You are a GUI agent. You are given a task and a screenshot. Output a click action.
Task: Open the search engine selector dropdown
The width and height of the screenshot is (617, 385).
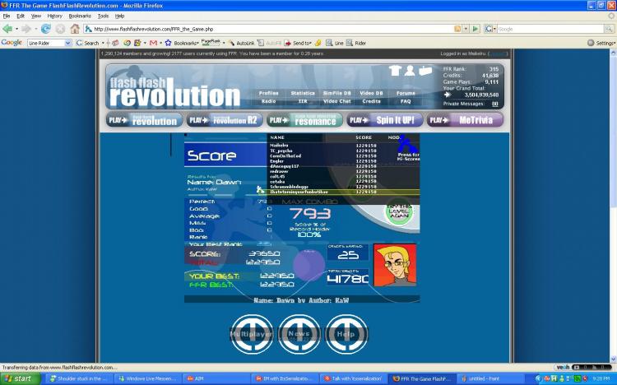click(490, 29)
